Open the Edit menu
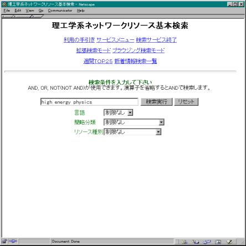This screenshot has width=246, height=246. (18, 11)
